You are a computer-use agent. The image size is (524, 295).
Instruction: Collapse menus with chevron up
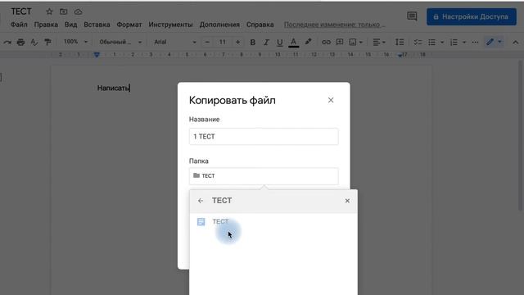pos(515,42)
